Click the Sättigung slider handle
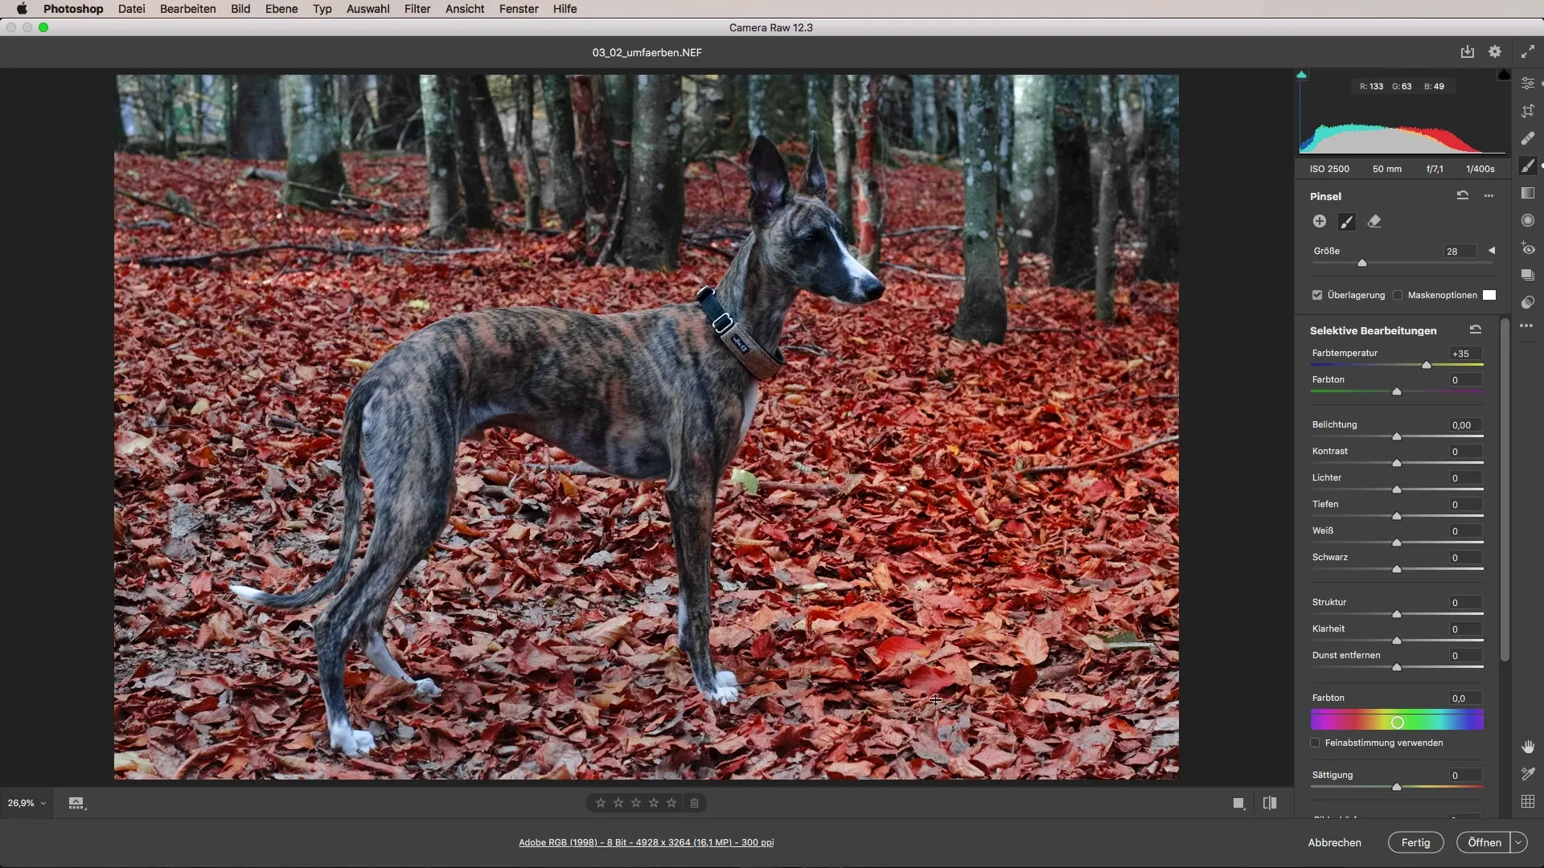Image resolution: width=1544 pixels, height=868 pixels. pyautogui.click(x=1397, y=787)
